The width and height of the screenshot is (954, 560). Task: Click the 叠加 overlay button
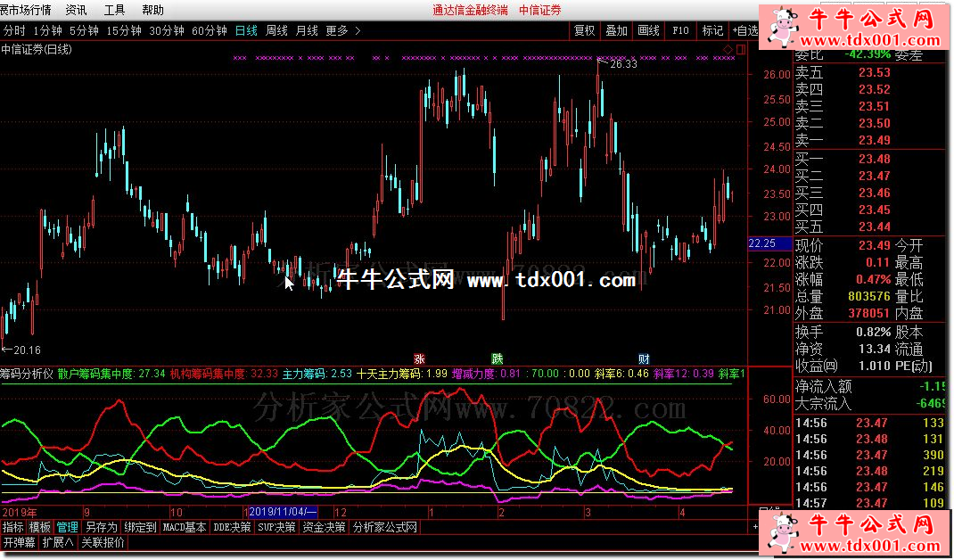point(616,30)
